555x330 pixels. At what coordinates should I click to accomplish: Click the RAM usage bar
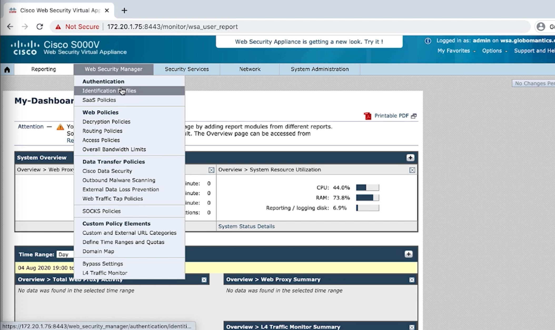(x=368, y=198)
